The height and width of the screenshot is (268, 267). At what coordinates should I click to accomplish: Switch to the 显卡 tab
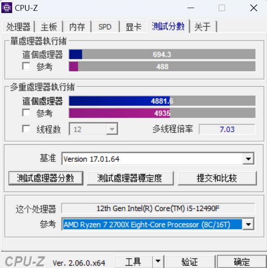click(x=133, y=27)
